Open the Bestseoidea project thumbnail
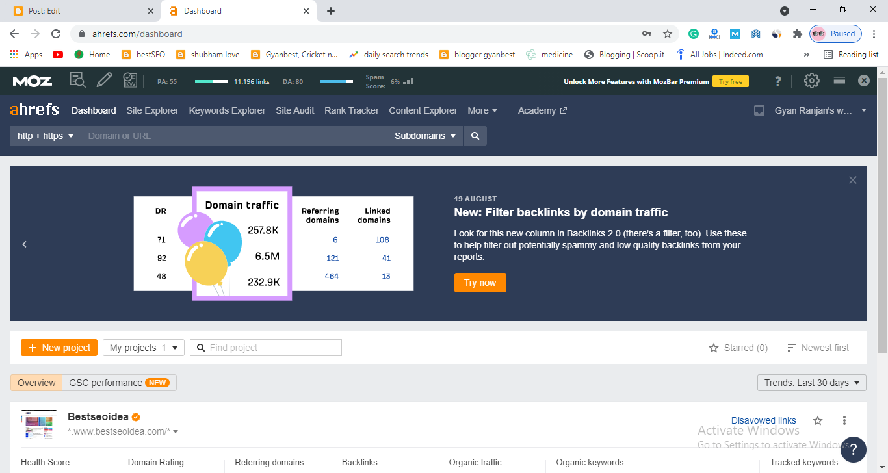Viewport: 888px width, 473px height. click(x=39, y=424)
